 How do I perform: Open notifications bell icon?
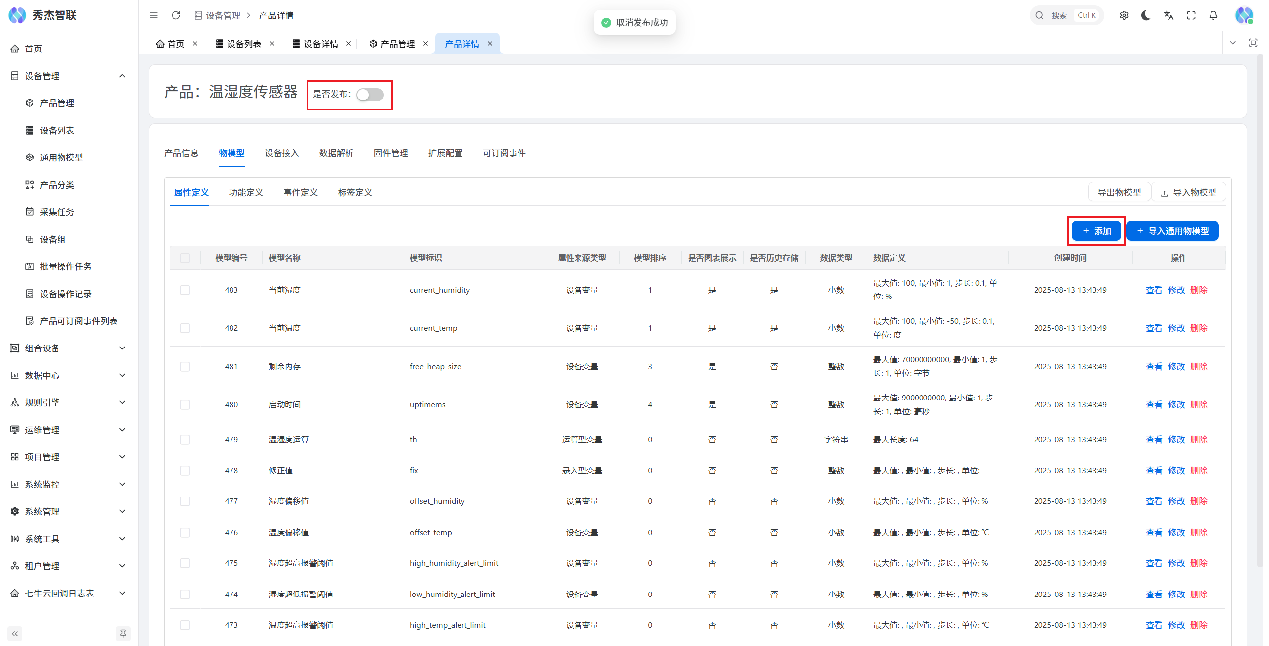pyautogui.click(x=1213, y=15)
